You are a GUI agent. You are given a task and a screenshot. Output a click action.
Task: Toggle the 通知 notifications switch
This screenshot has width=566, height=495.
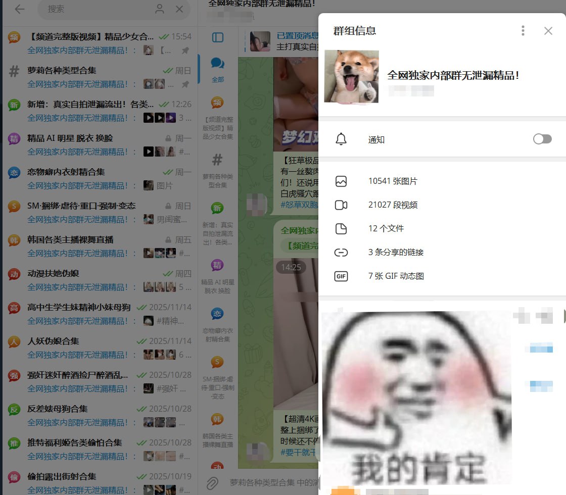(x=542, y=139)
